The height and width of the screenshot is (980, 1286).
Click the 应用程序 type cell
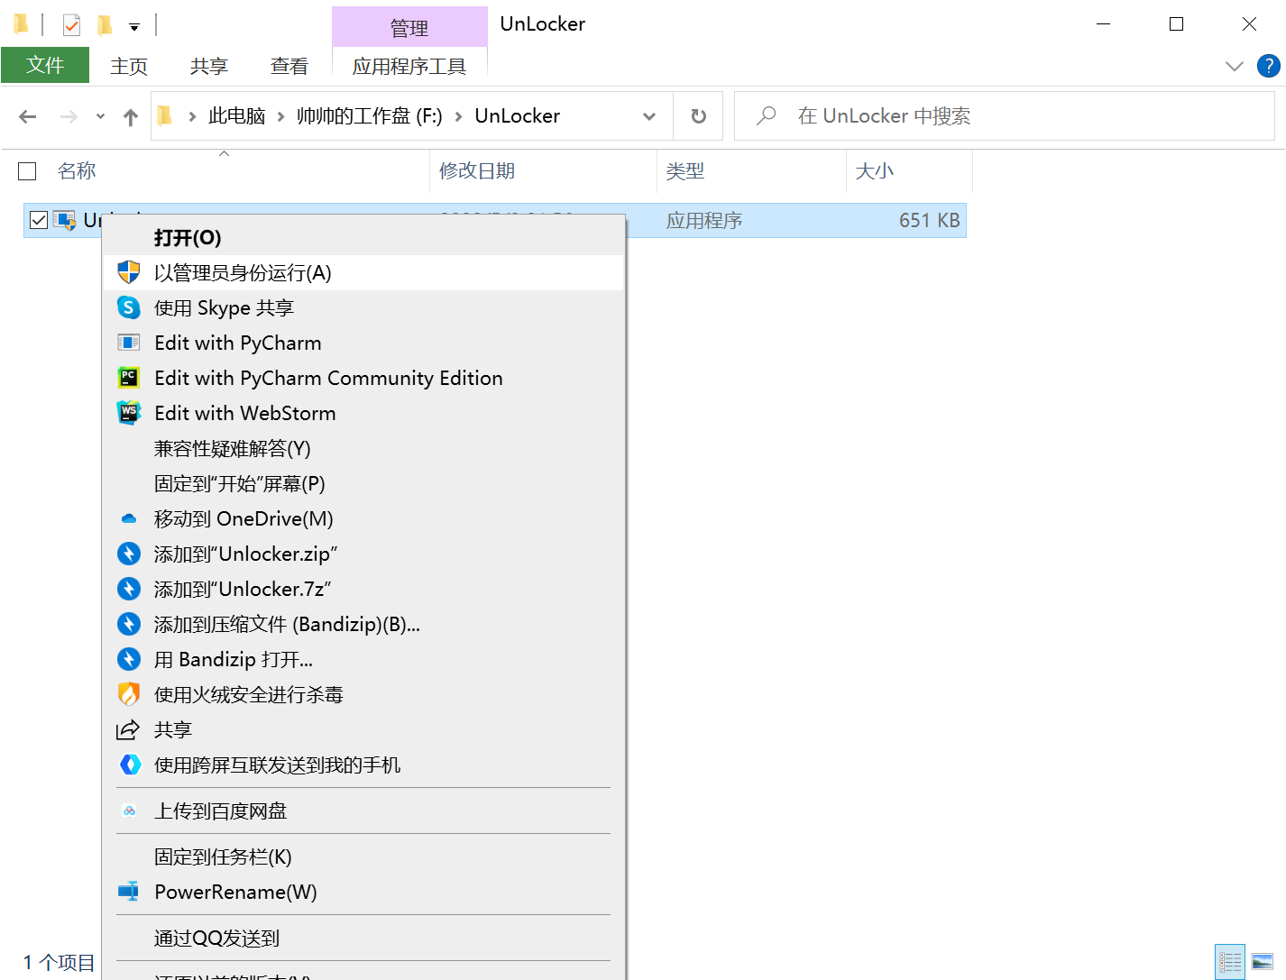coord(704,220)
